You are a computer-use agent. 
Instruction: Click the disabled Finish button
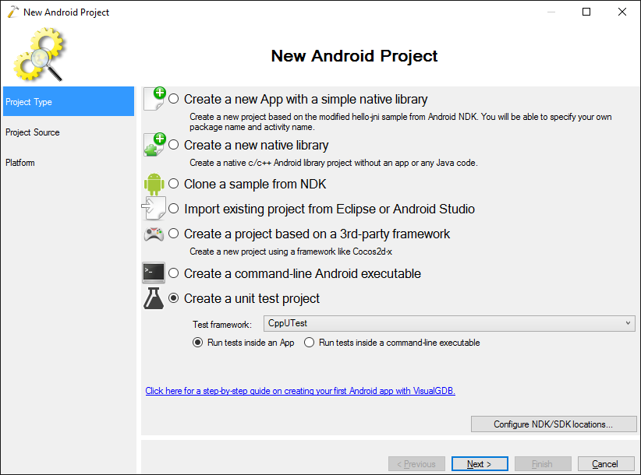(x=543, y=464)
